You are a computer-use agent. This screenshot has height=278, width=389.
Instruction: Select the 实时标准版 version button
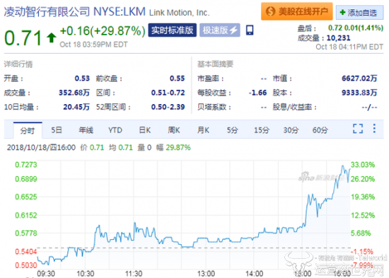coord(173,30)
